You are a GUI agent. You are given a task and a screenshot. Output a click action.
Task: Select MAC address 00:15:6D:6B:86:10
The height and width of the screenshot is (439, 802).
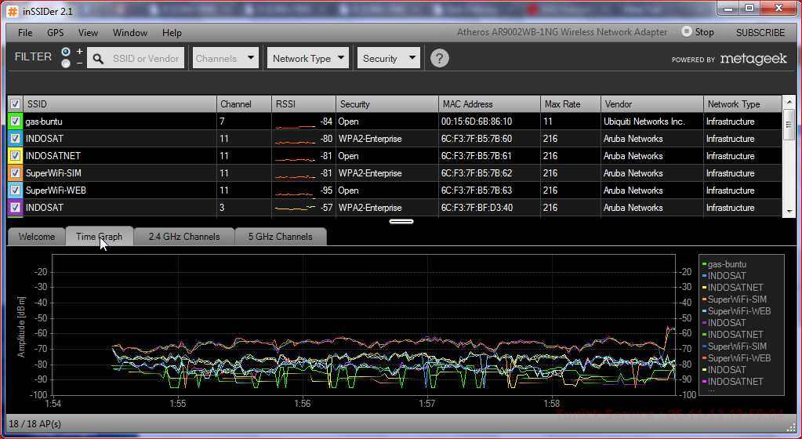pos(476,122)
